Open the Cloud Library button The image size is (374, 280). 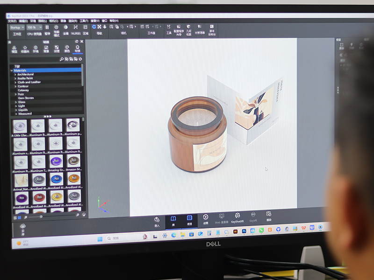click(x=23, y=229)
